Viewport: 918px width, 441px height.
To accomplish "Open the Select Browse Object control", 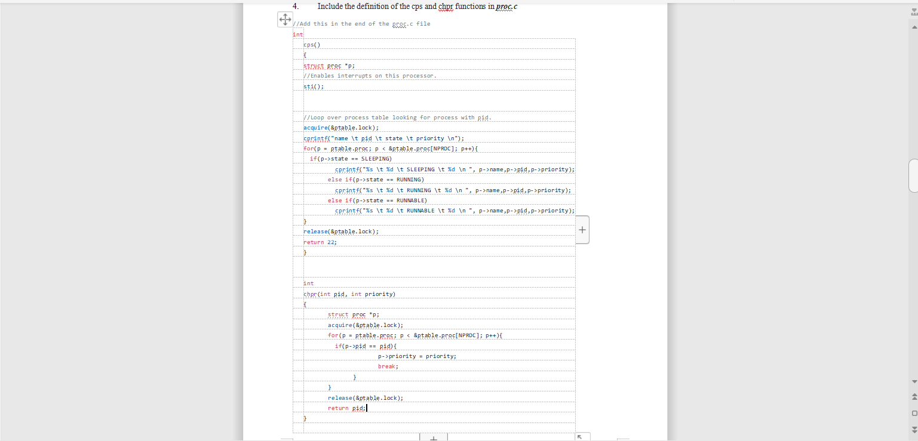I will click(x=914, y=412).
